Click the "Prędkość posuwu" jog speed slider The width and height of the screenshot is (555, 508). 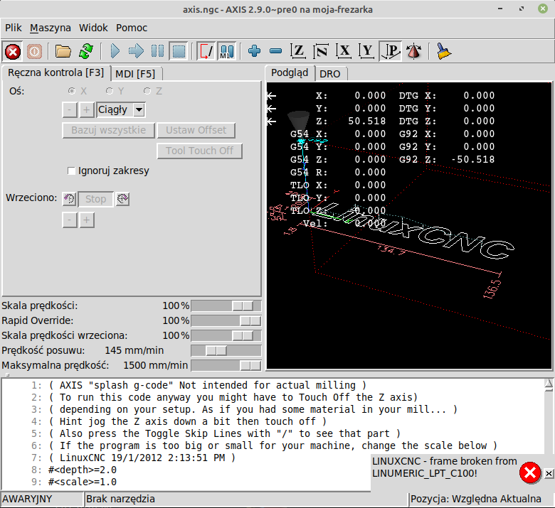216,350
